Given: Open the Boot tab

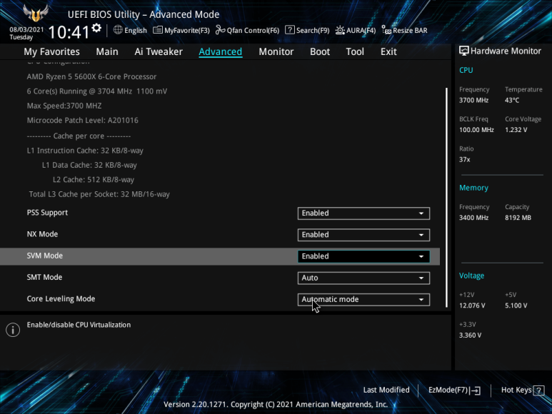Looking at the screenshot, I should (320, 51).
